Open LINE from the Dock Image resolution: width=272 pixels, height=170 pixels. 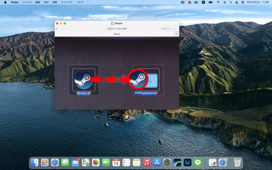[x=198, y=163]
